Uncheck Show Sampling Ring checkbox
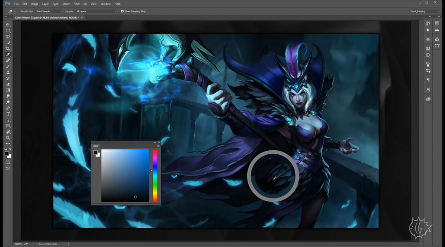The height and width of the screenshot is (247, 445). pyautogui.click(x=122, y=11)
